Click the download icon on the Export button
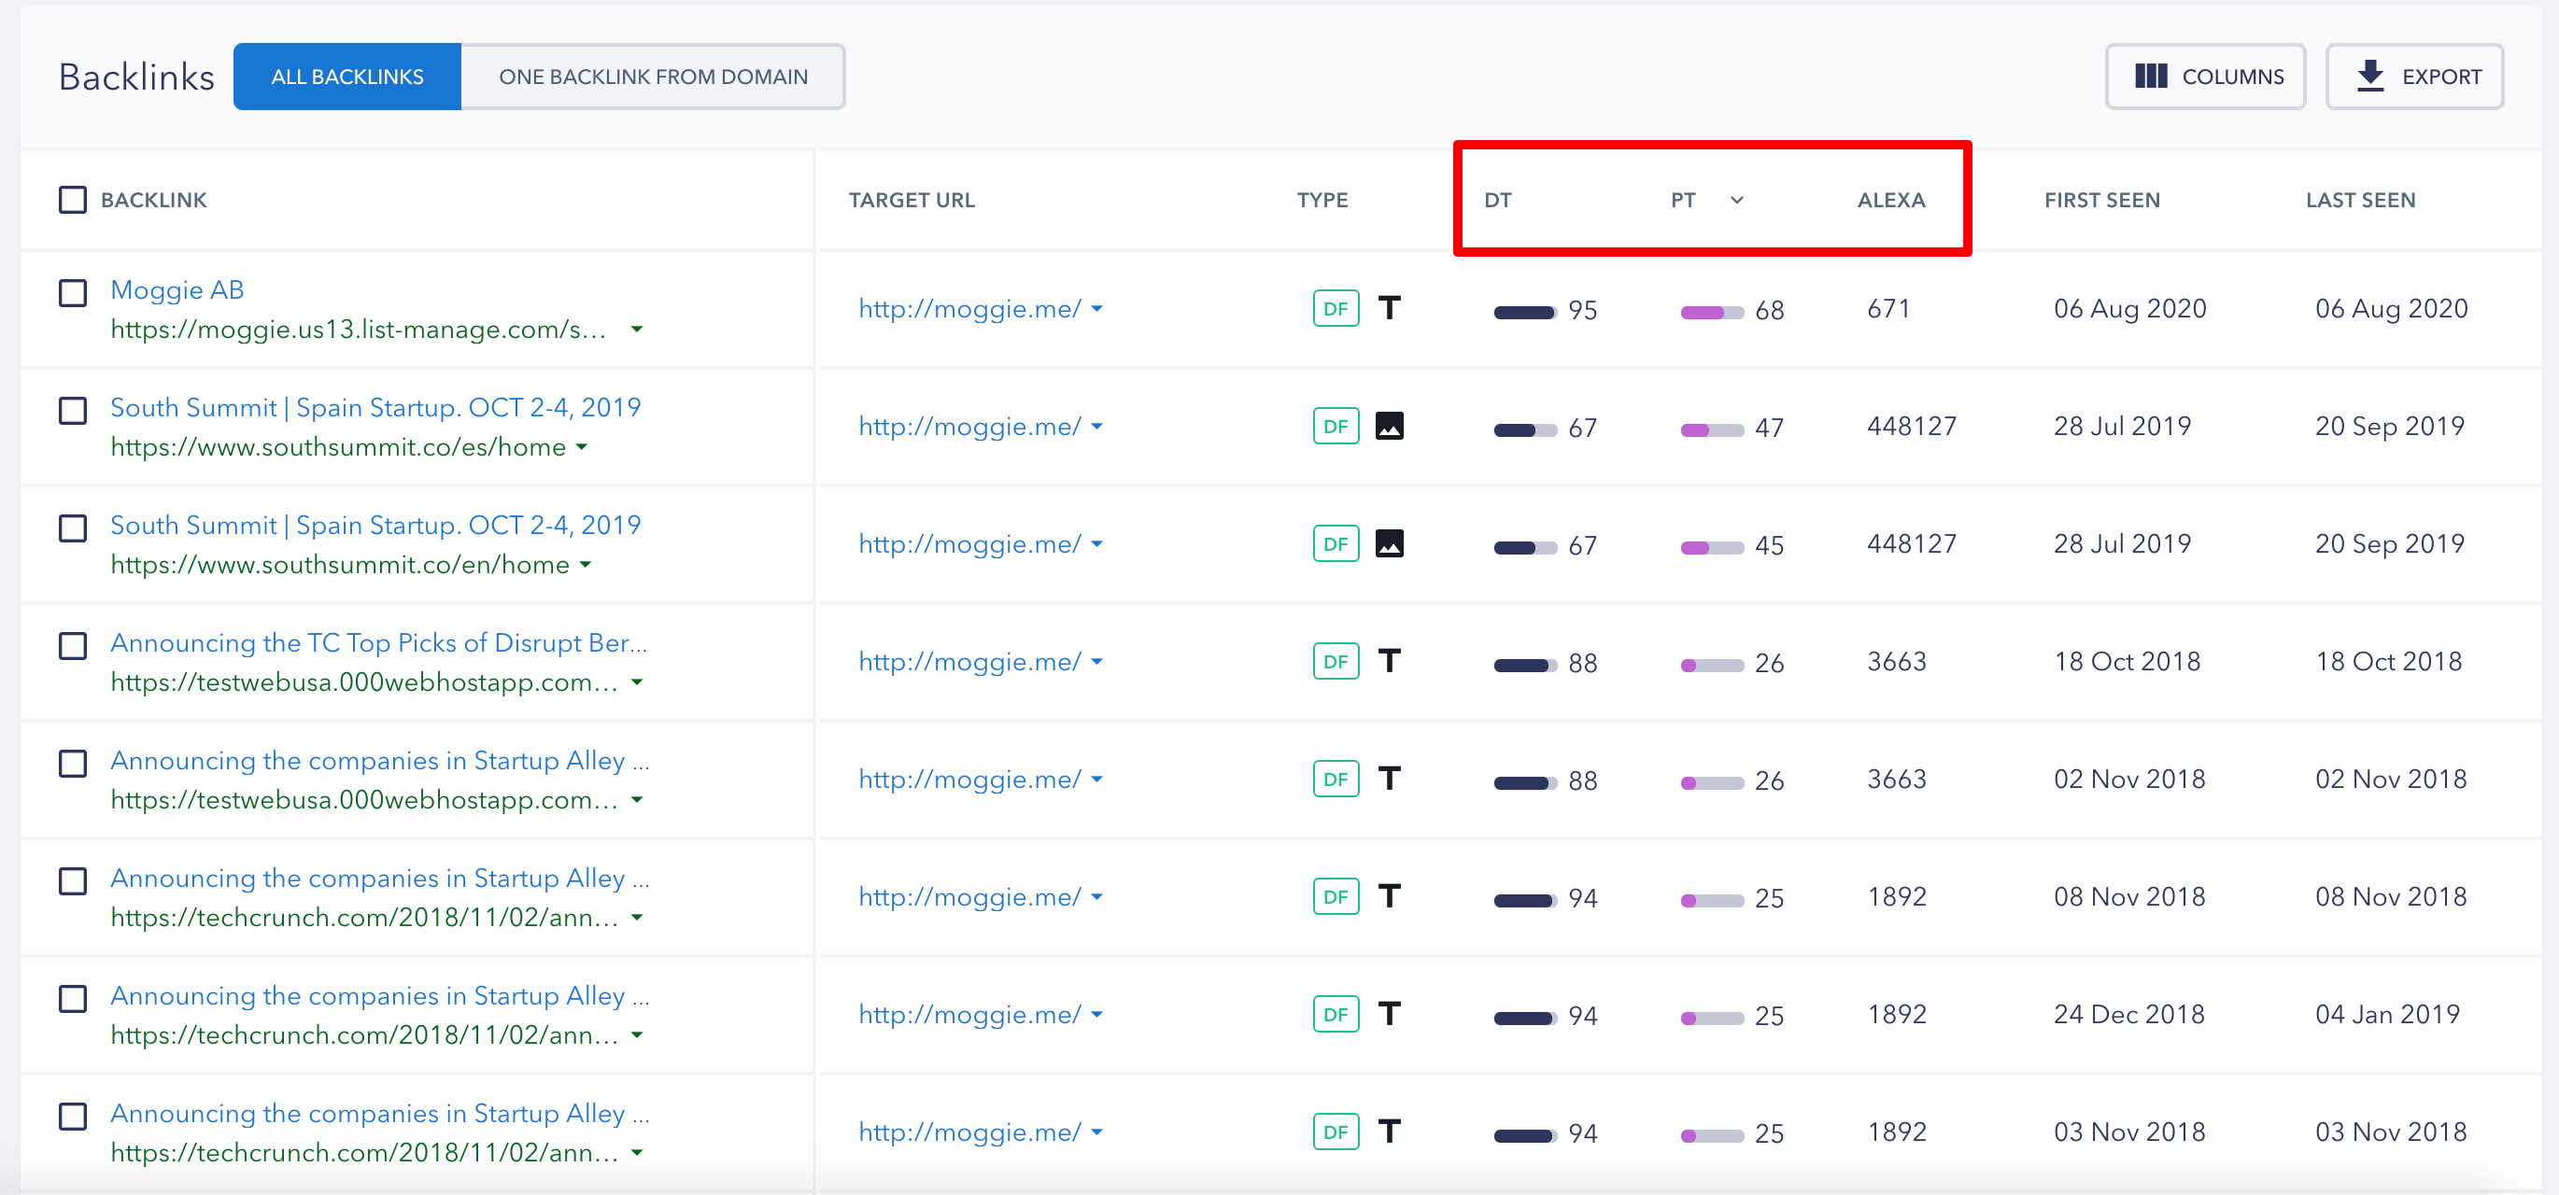This screenshot has height=1195, width=2559. [2370, 76]
